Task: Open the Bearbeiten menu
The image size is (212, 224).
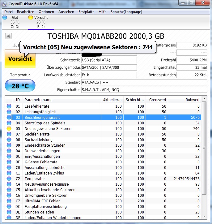Action: pyautogui.click(x=26, y=12)
